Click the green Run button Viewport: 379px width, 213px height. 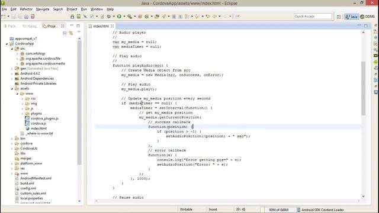(119, 17)
